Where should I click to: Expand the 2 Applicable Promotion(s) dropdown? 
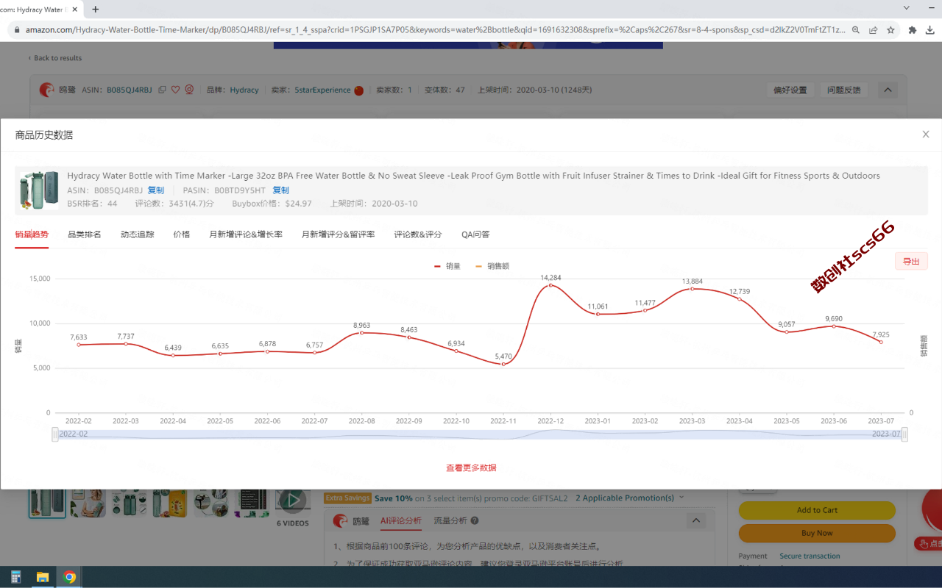[630, 498]
